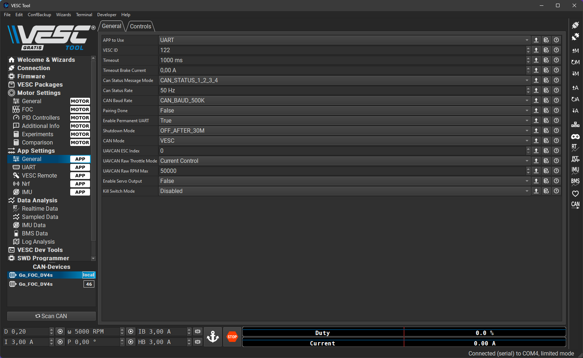Screen dimensions: 583x358
Task: Open help for Kill Switch Mode
Action: (x=556, y=191)
